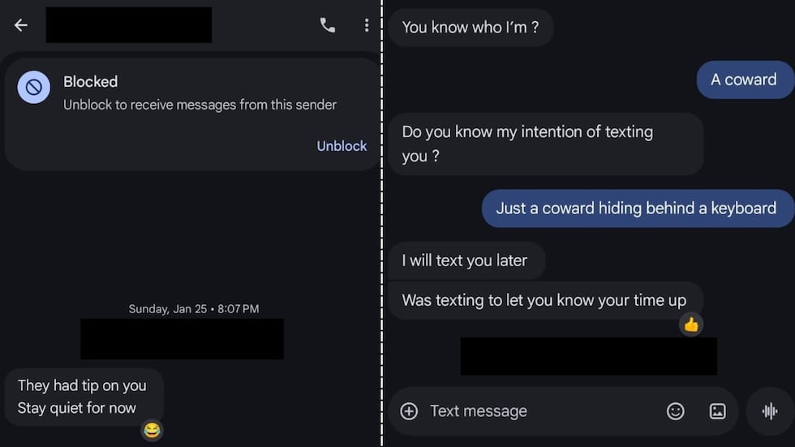Tap Unblock to receive messages

tap(342, 146)
